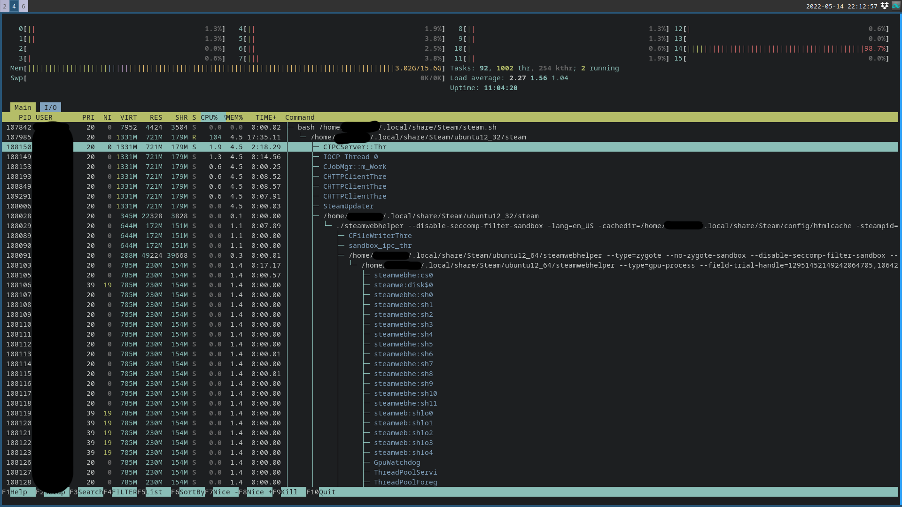Click the date and time clock
Image resolution: width=902 pixels, height=507 pixels.
pos(841,6)
